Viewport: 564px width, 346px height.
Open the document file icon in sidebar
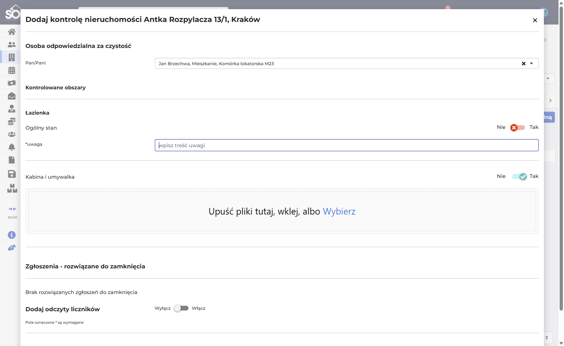[x=12, y=160]
